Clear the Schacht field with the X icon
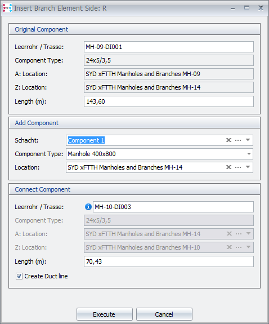Screen dimensions: 269x324 pyautogui.click(x=228, y=140)
